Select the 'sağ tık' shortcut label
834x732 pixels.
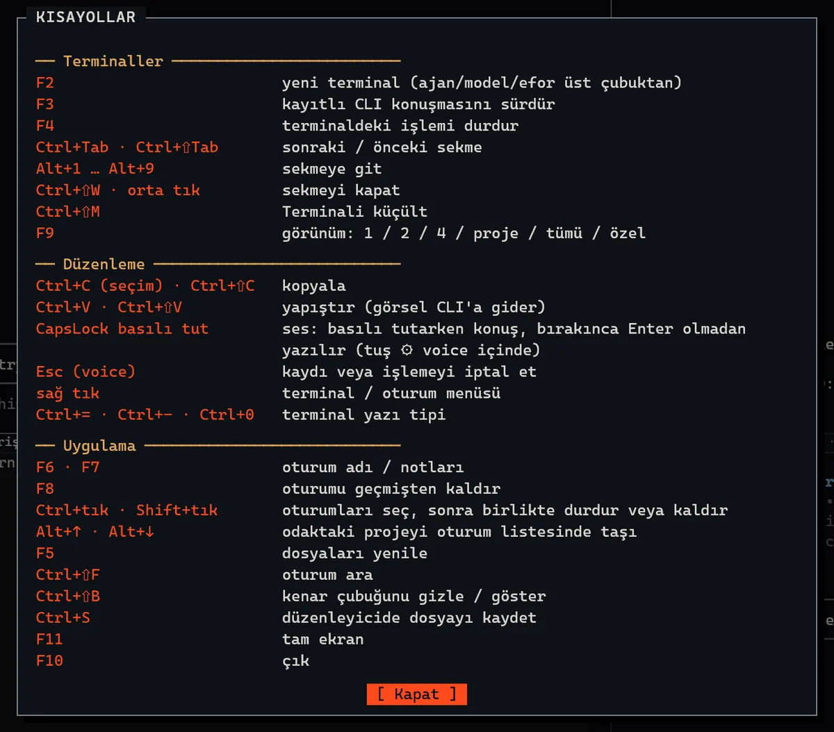(67, 393)
